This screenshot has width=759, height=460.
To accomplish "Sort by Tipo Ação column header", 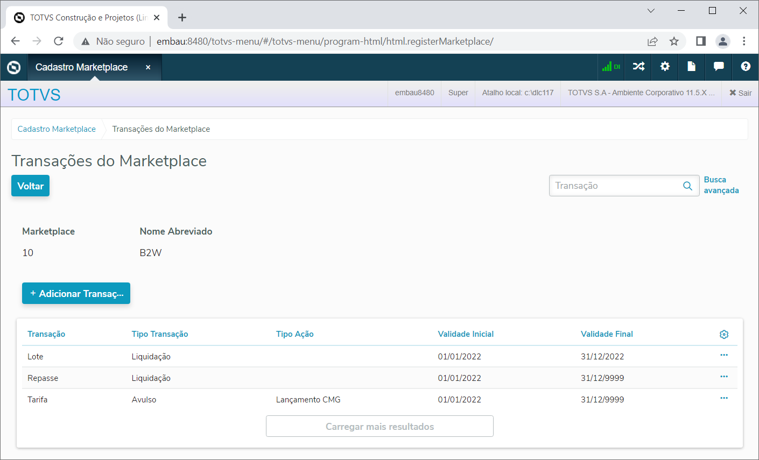I will [x=295, y=334].
